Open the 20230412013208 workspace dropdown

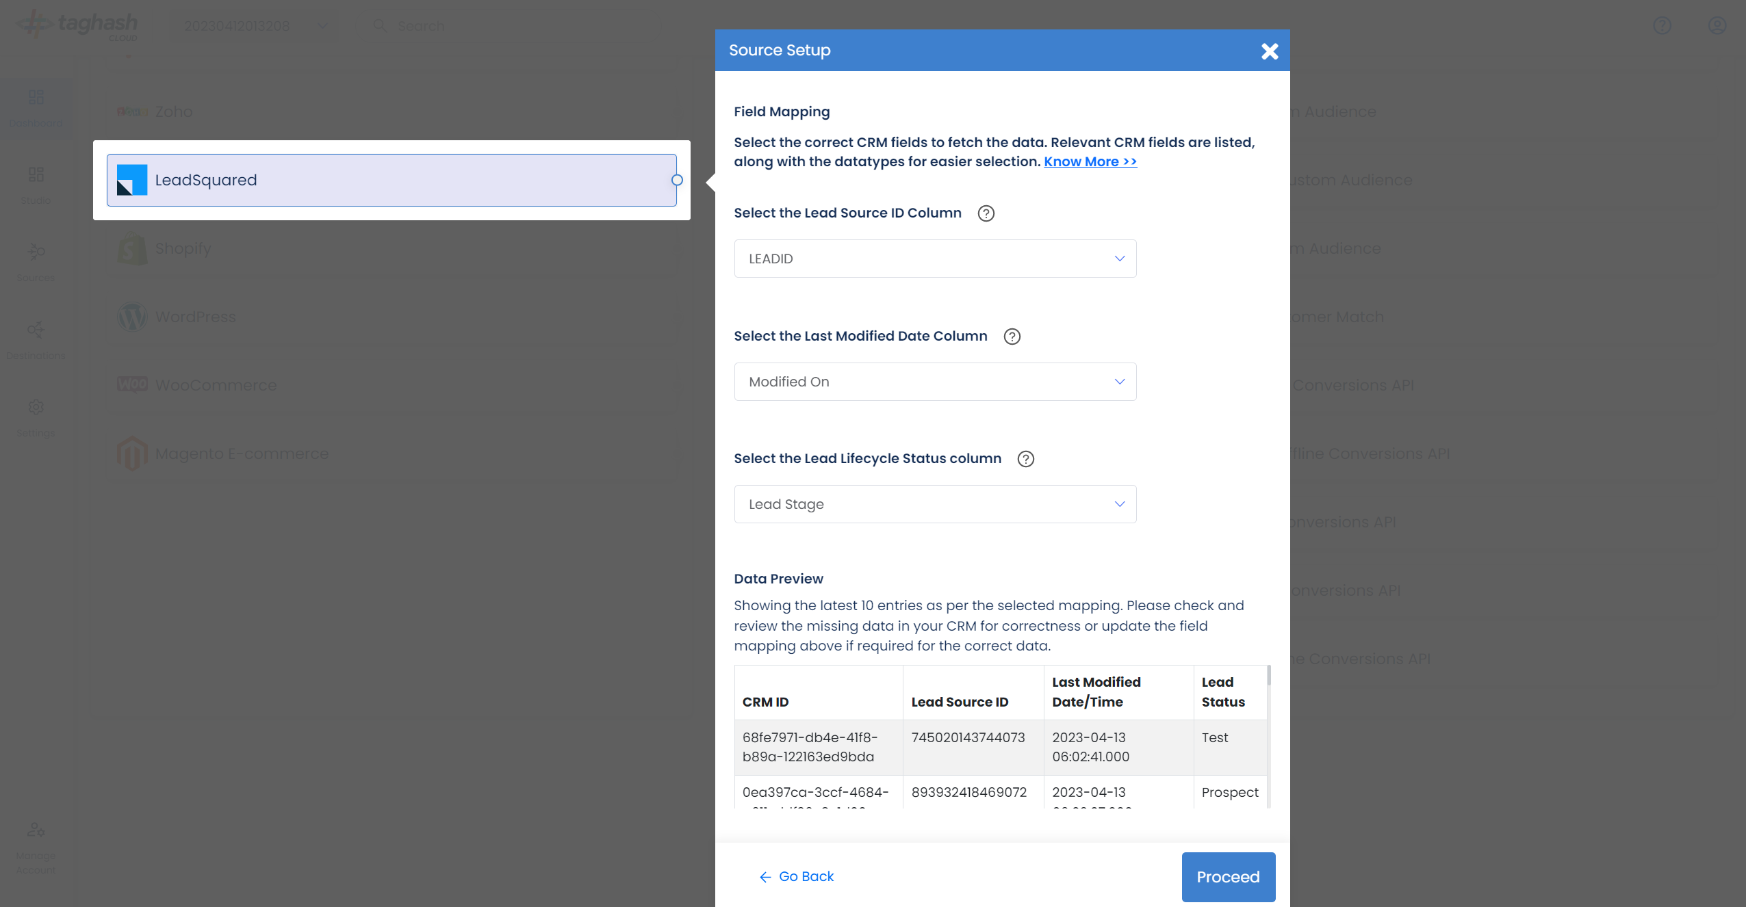point(255,26)
